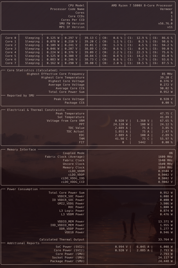The height and width of the screenshot is (268, 178).
Task: Click the Memory Interface heading
Action: pyautogui.click(x=22, y=149)
